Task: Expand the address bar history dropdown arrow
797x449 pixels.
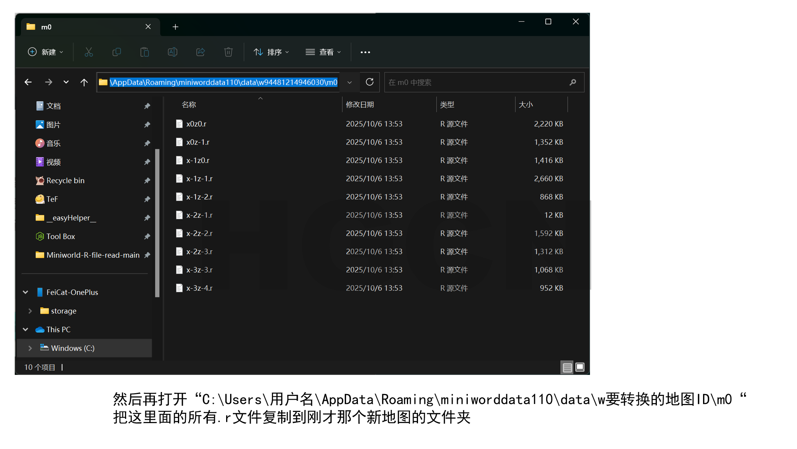Action: click(x=349, y=82)
